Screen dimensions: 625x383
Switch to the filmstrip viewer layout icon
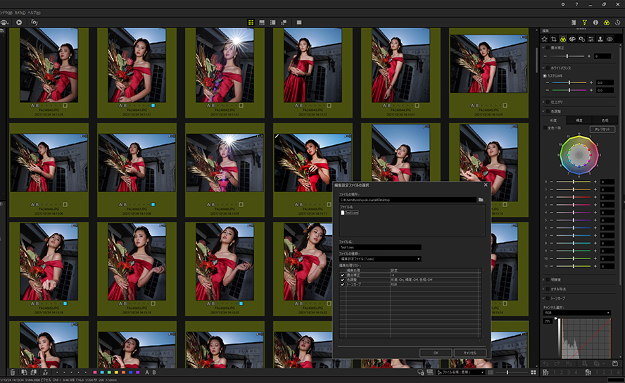click(x=262, y=23)
